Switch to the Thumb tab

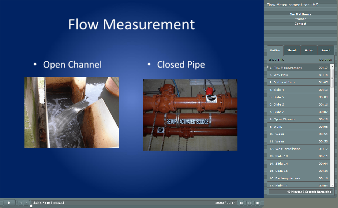(292, 50)
